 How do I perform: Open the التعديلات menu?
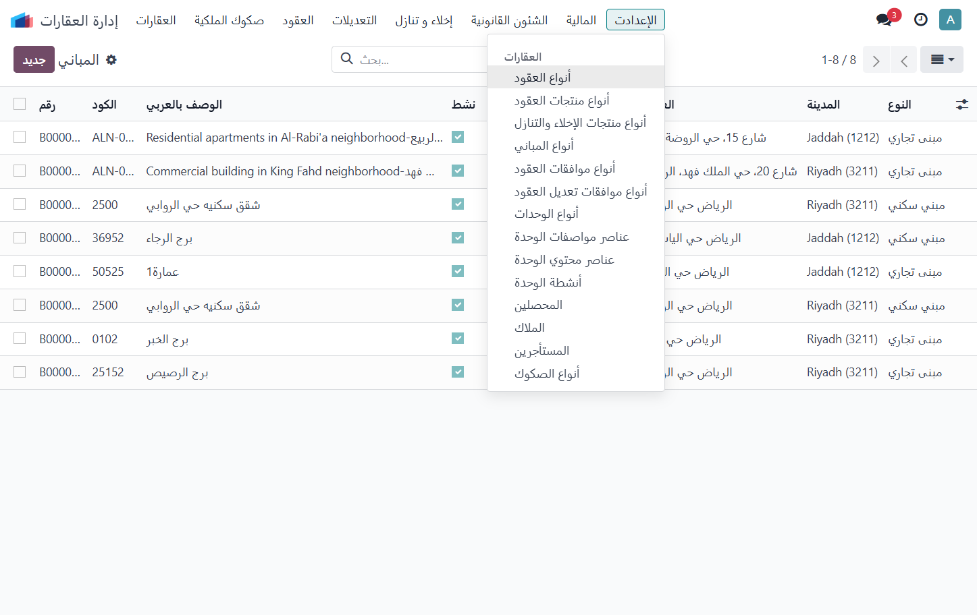pos(354,20)
